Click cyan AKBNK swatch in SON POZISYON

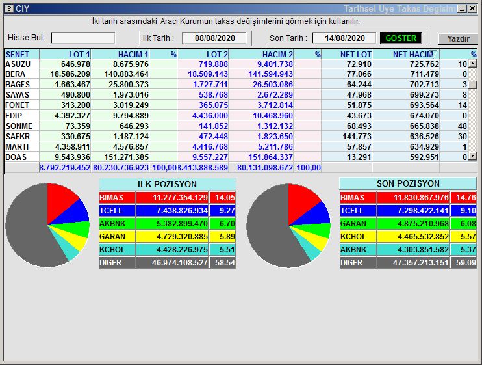point(358,250)
